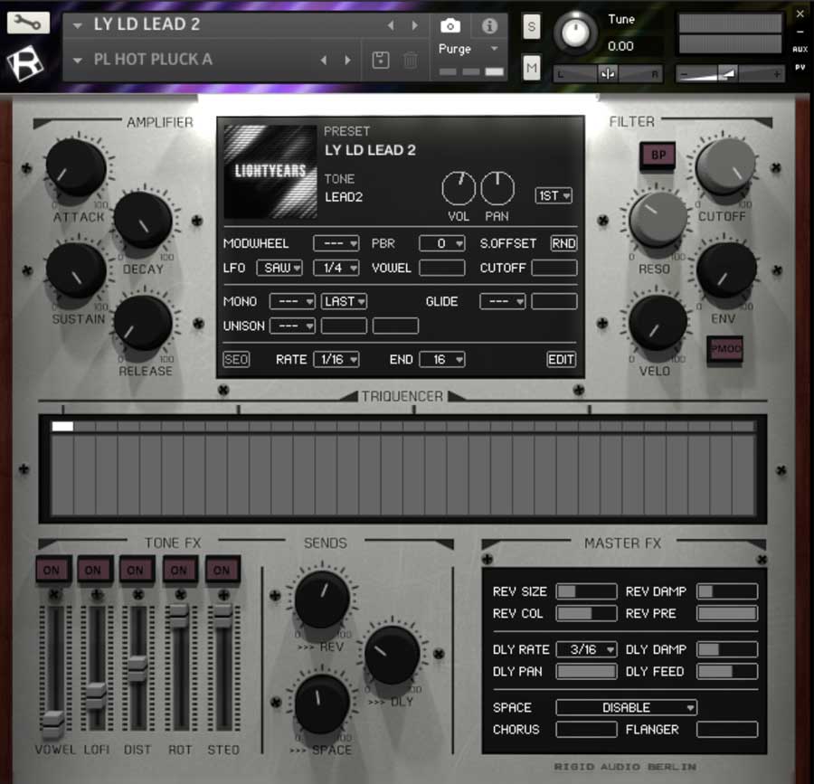This screenshot has width=814, height=784.
Task: Click the sequencer EDIT button
Action: tap(561, 360)
